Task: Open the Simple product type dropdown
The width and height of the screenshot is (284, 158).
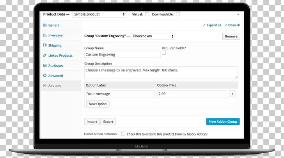Action: [99, 14]
